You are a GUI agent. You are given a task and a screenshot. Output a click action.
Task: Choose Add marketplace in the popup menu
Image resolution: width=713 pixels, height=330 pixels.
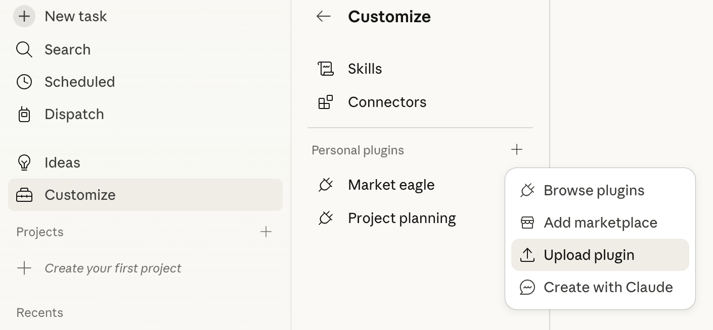click(600, 223)
